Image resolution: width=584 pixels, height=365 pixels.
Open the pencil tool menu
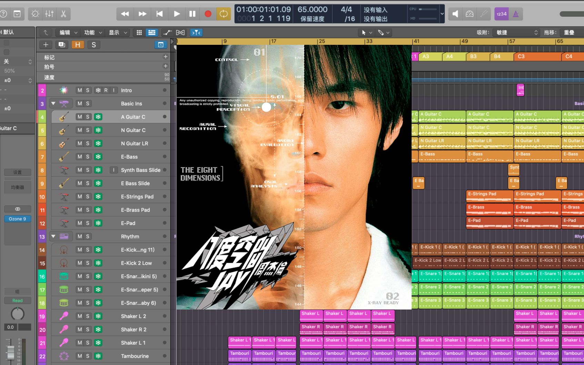[x=383, y=32]
